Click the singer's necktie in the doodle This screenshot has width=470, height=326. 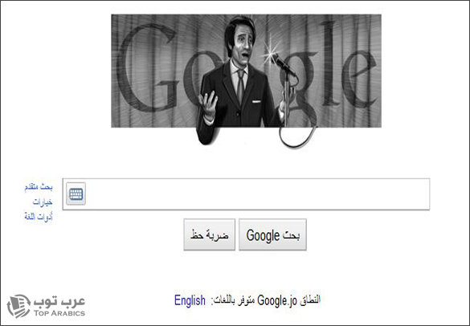tap(240, 86)
